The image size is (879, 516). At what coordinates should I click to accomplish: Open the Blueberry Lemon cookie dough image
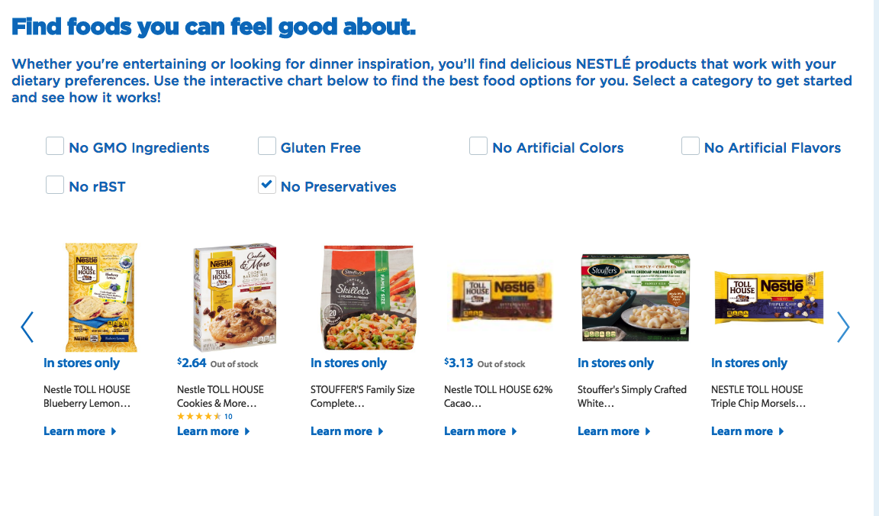pos(101,297)
